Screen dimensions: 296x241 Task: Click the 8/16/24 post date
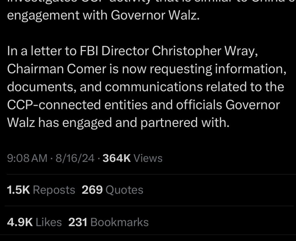tap(75, 158)
